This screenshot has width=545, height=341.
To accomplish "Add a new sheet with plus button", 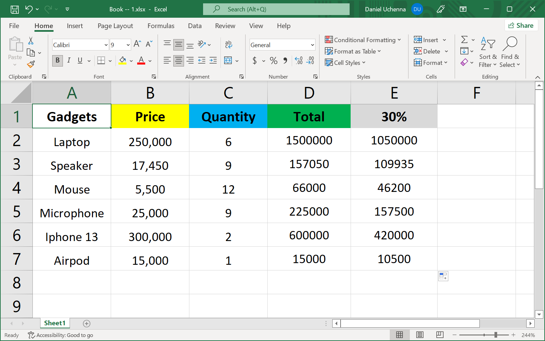I will coord(87,323).
